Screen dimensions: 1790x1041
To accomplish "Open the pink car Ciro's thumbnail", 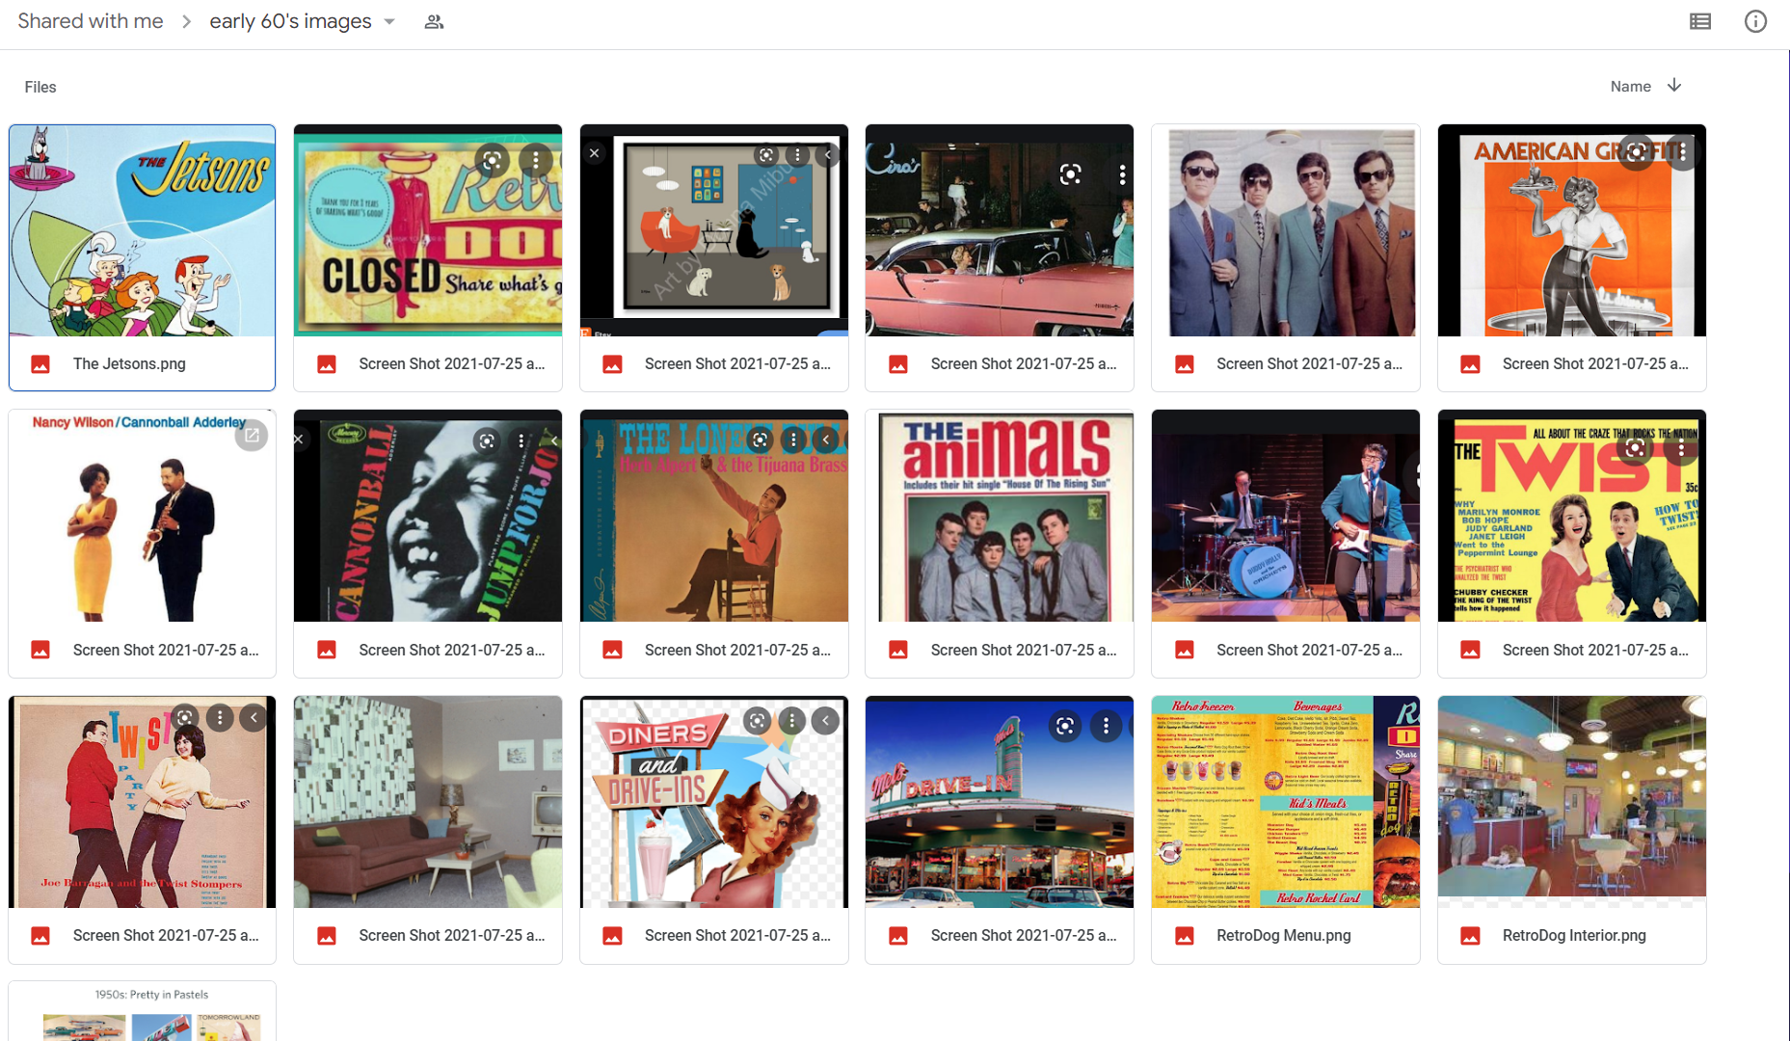I will tap(999, 230).
